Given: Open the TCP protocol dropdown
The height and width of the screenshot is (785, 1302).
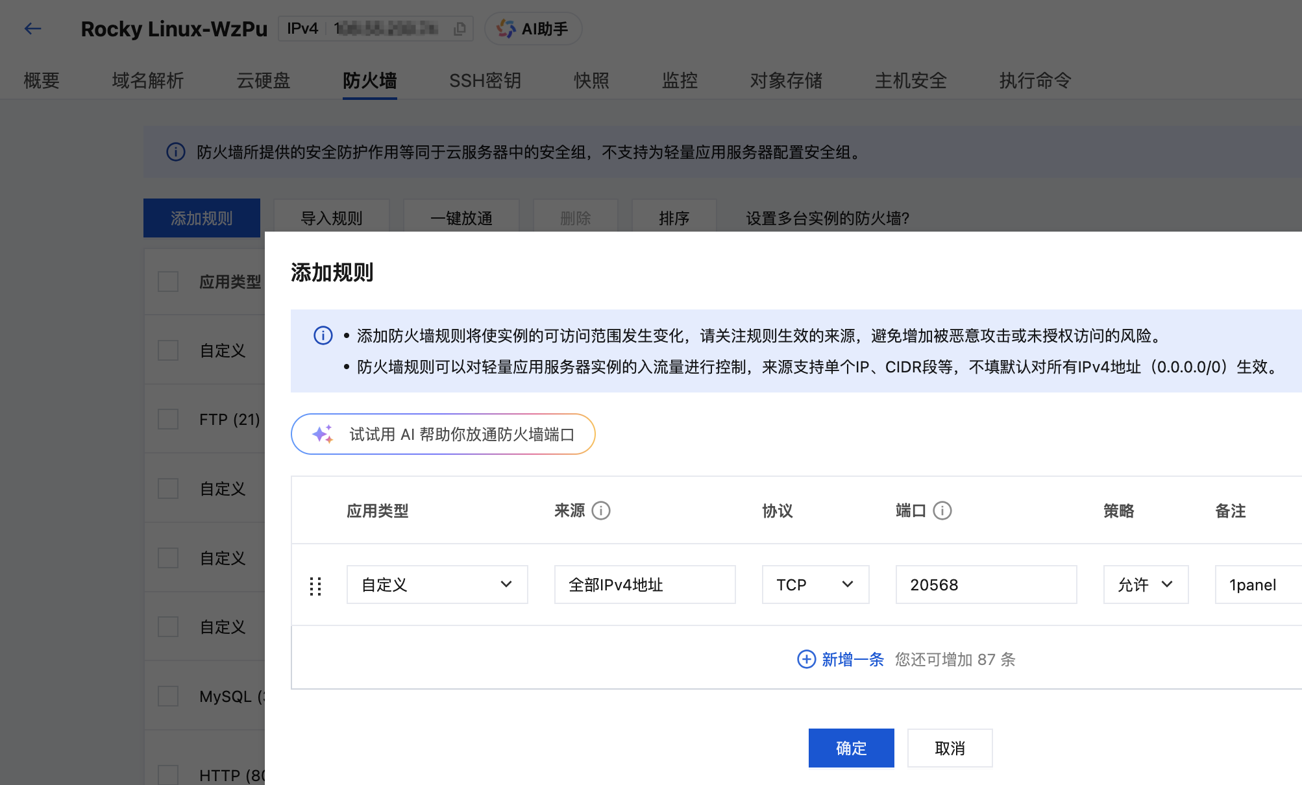Looking at the screenshot, I should click(x=815, y=585).
